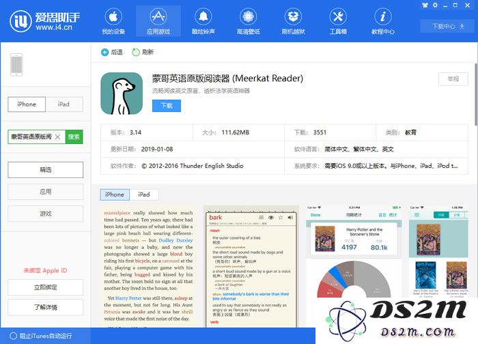478x344 pixels.
Task: Click 立即绑定 bind now button
Action: (46, 287)
